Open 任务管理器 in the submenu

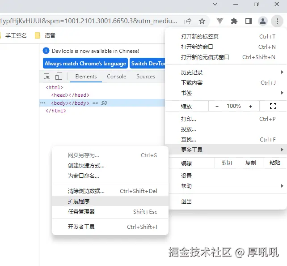tap(110, 211)
